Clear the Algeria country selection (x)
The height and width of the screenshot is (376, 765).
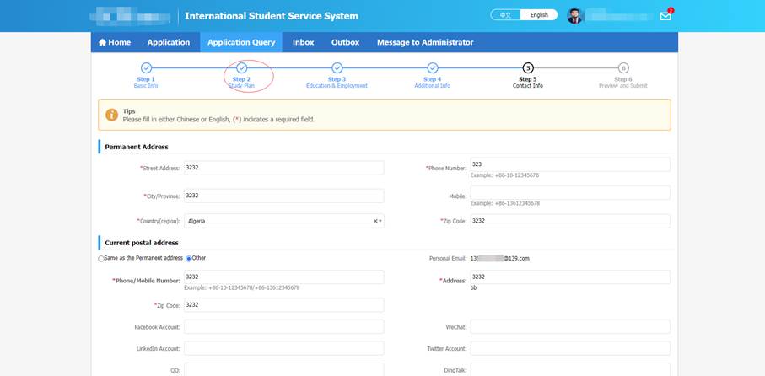point(375,221)
